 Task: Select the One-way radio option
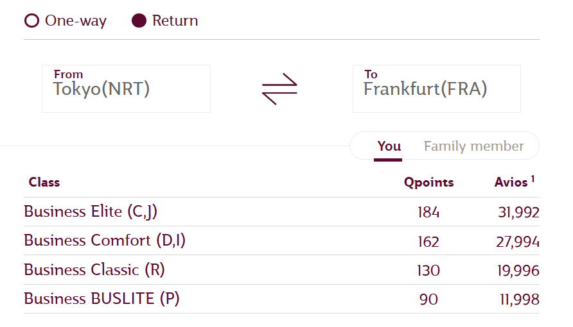(x=31, y=21)
